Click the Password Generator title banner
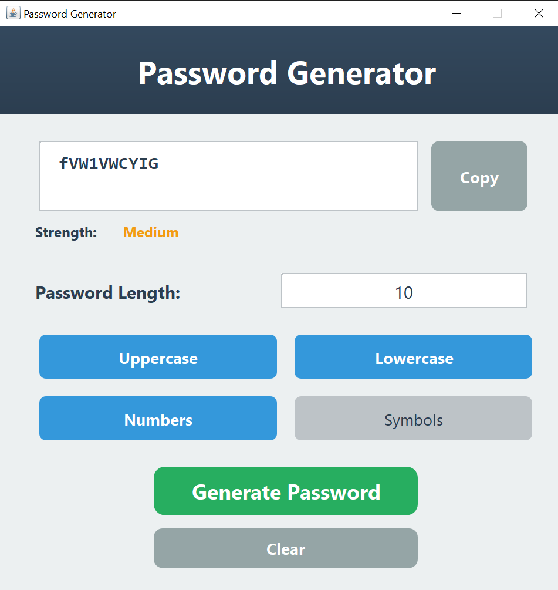 click(287, 72)
